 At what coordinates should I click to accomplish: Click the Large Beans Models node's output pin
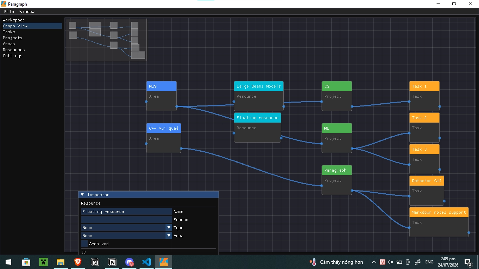(x=283, y=106)
